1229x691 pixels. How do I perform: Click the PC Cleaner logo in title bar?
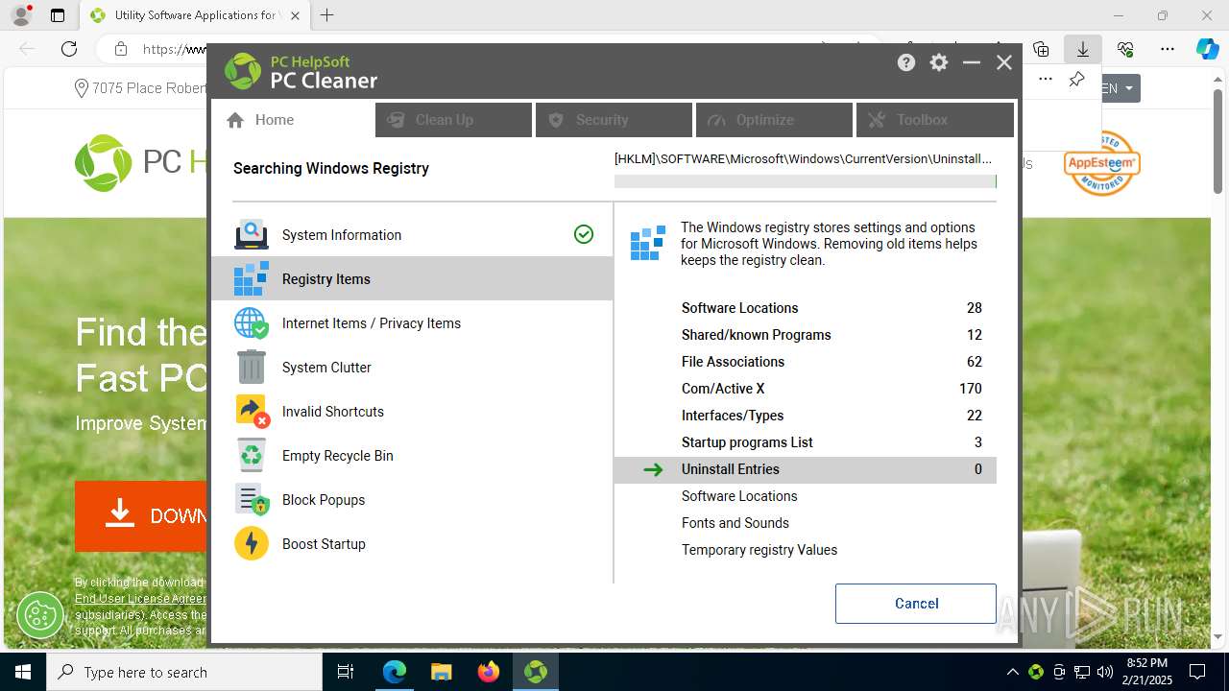(x=243, y=71)
